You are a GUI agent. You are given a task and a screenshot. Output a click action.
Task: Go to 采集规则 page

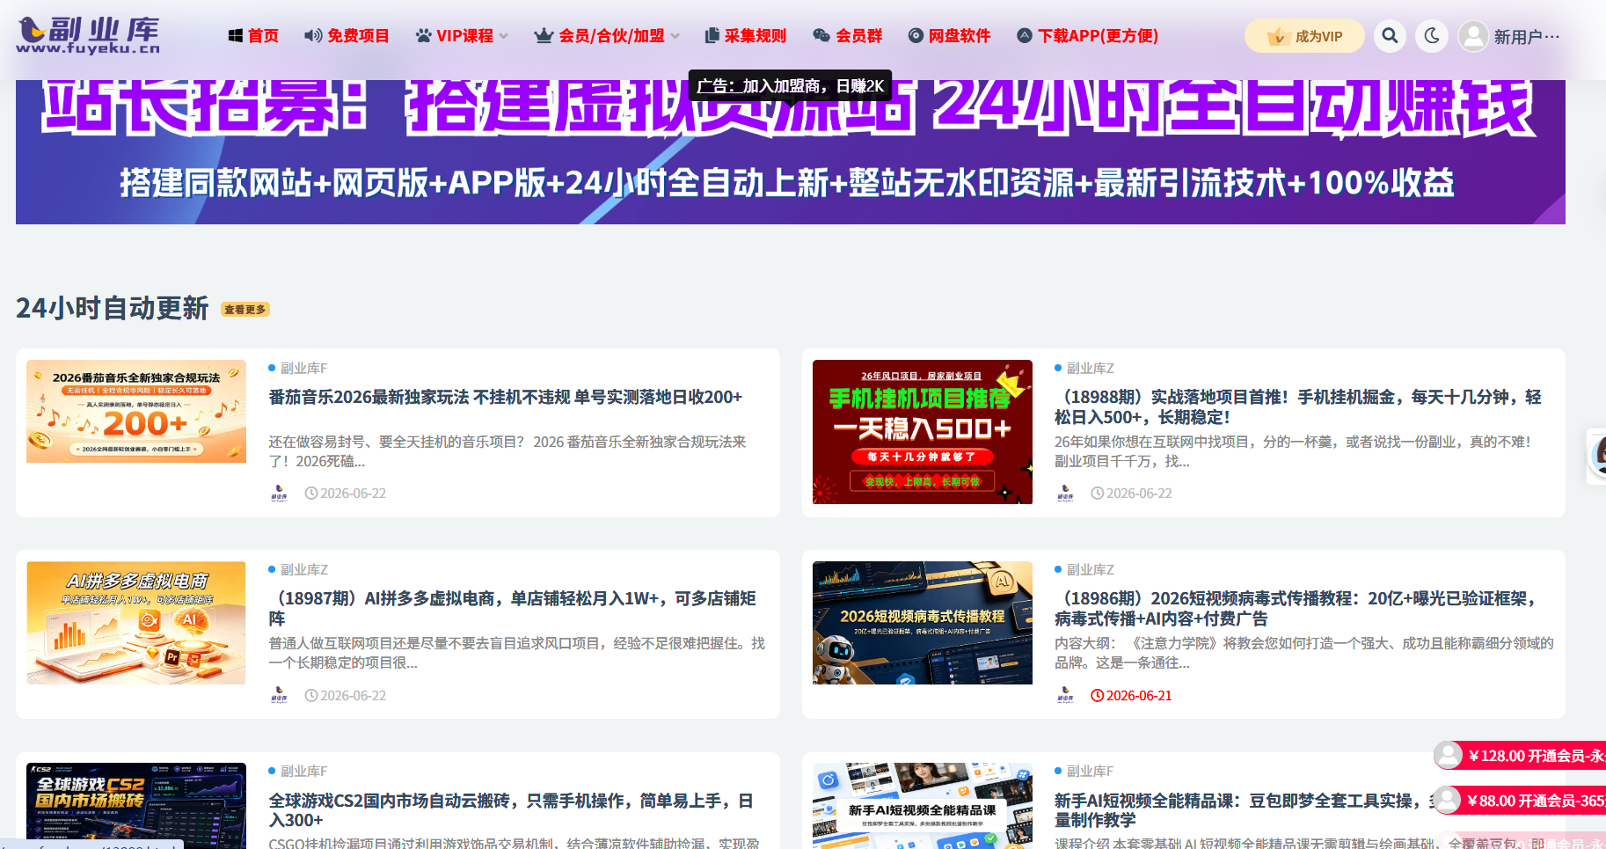coord(746,36)
